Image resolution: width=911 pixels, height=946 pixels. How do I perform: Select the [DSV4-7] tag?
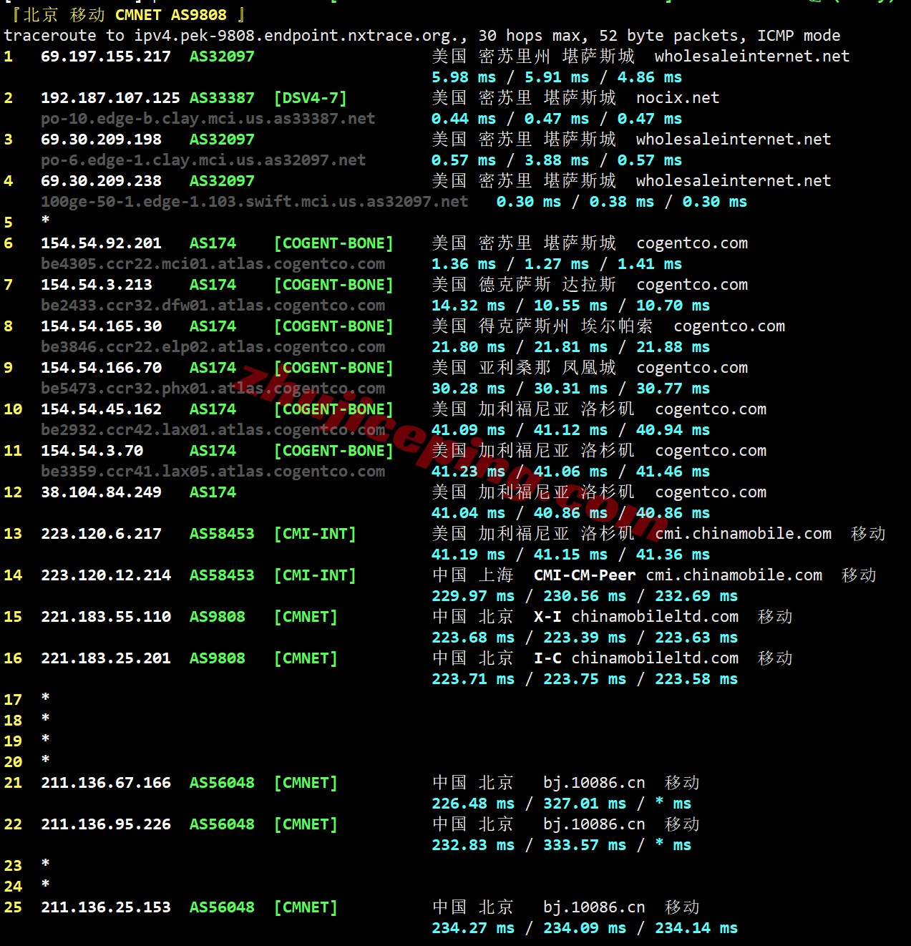click(311, 98)
